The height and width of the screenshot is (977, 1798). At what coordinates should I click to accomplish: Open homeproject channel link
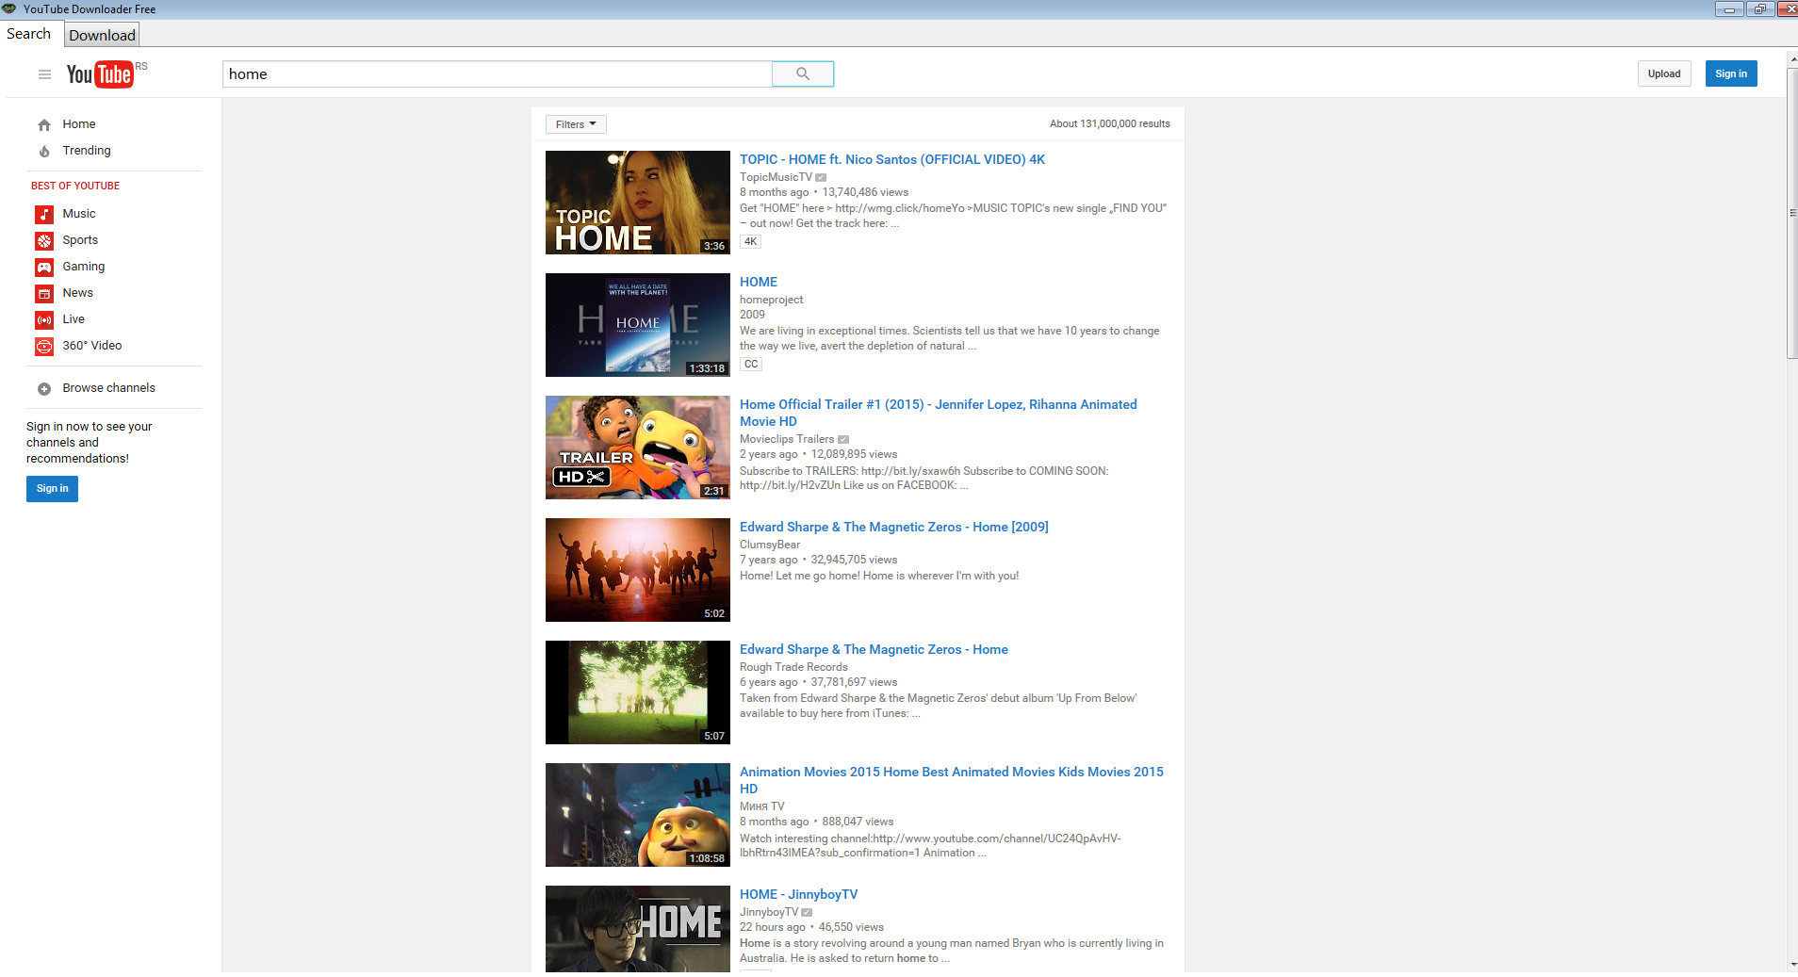[x=772, y=300]
